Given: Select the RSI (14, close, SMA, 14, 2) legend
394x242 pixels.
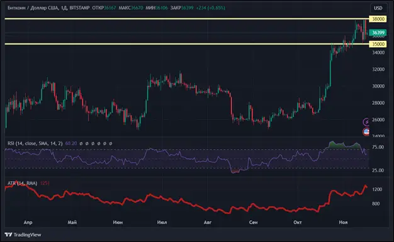Looking at the screenshot, I should click(35, 143).
